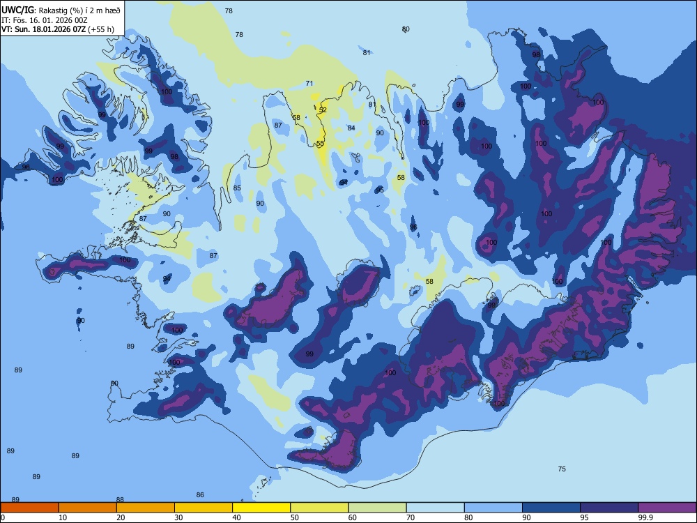Click the dark orange 0–10 legend swatch
This screenshot has width=697, height=523.
pyautogui.click(x=29, y=508)
